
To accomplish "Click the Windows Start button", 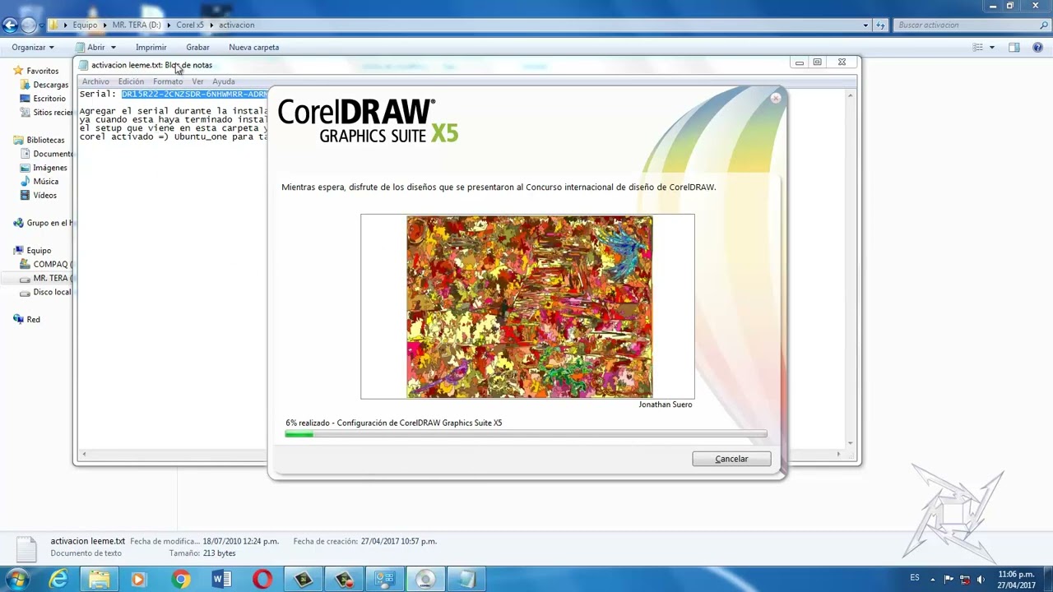I will (x=17, y=579).
